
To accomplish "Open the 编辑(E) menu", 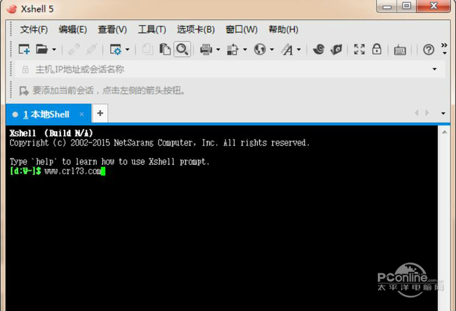I will (73, 29).
